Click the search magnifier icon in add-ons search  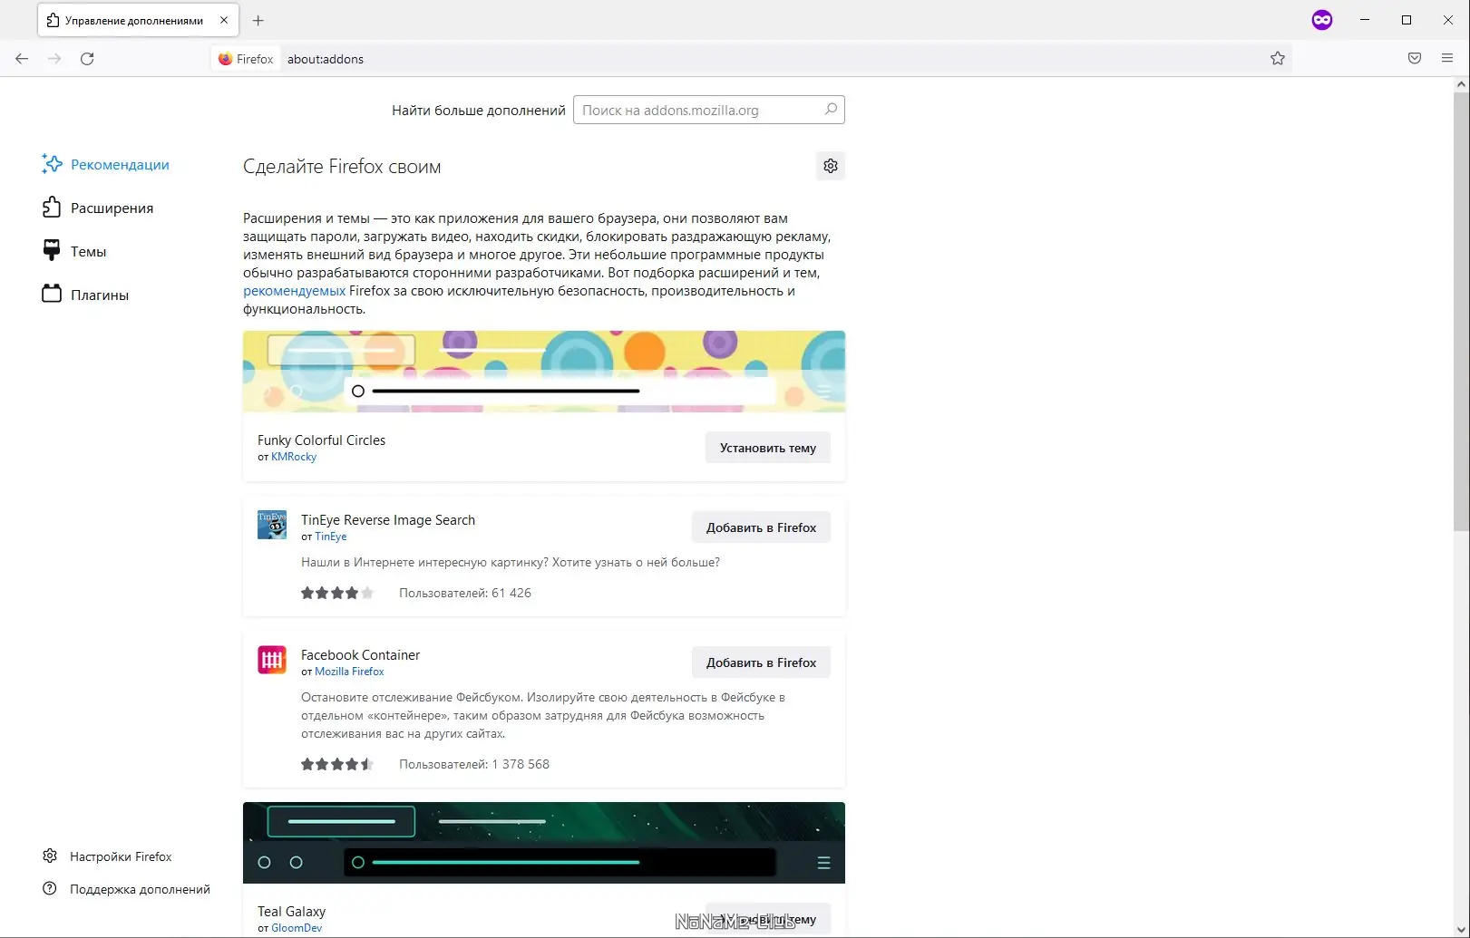(831, 110)
